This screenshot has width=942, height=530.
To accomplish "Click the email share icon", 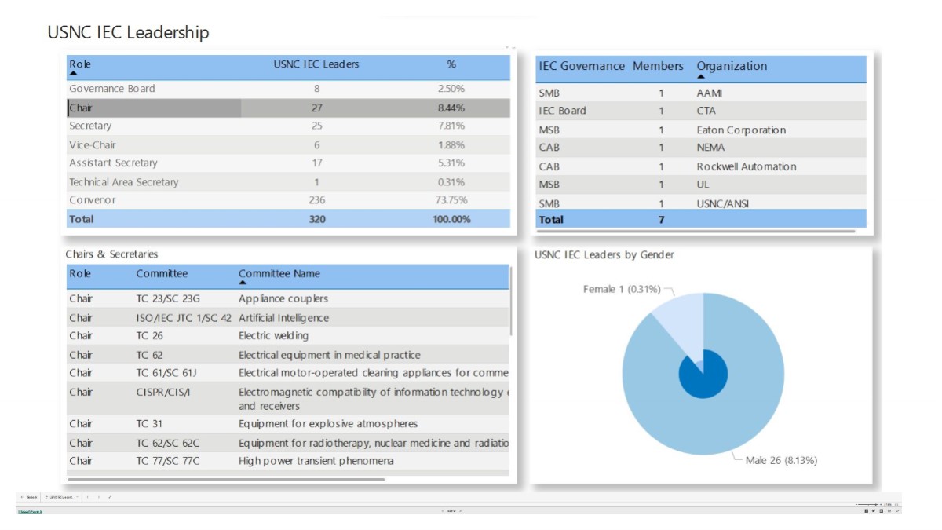I will click(x=889, y=511).
